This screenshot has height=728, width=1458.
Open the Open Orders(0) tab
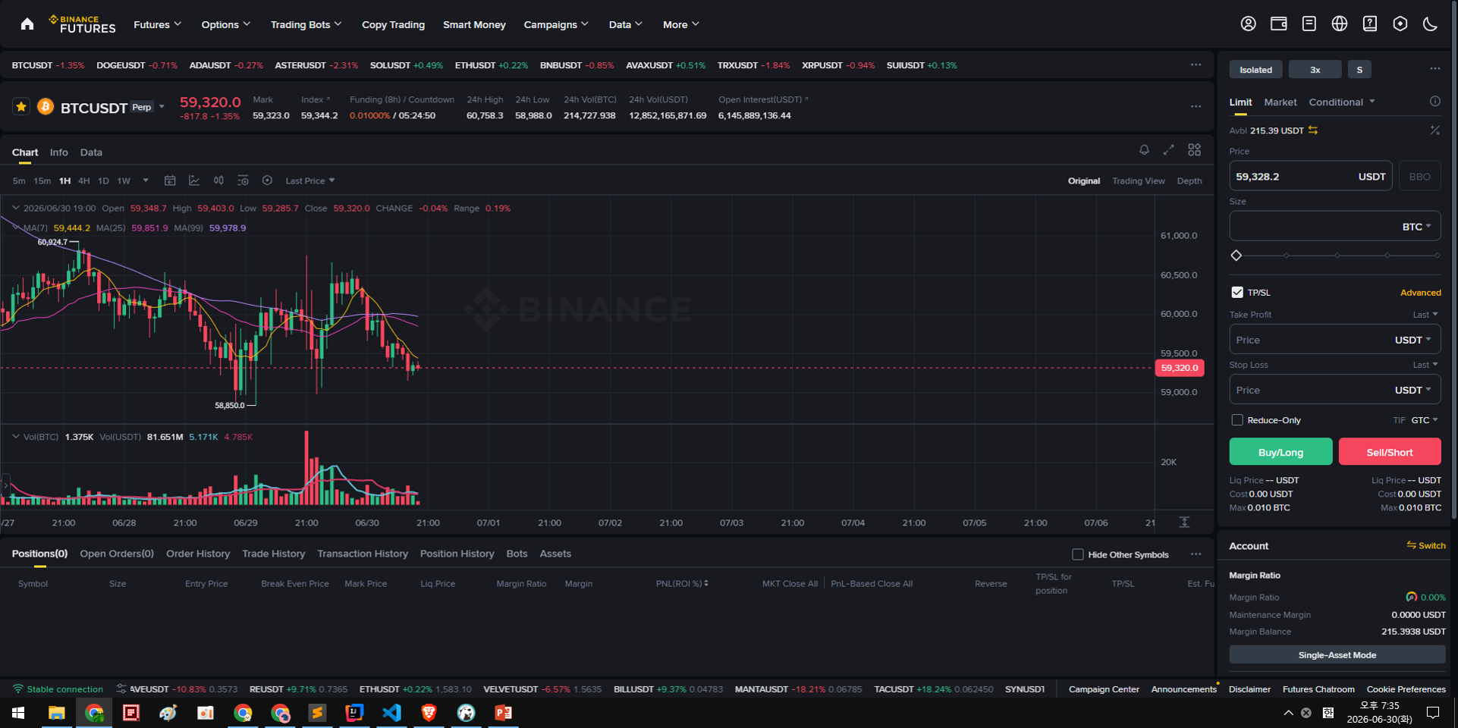(117, 554)
